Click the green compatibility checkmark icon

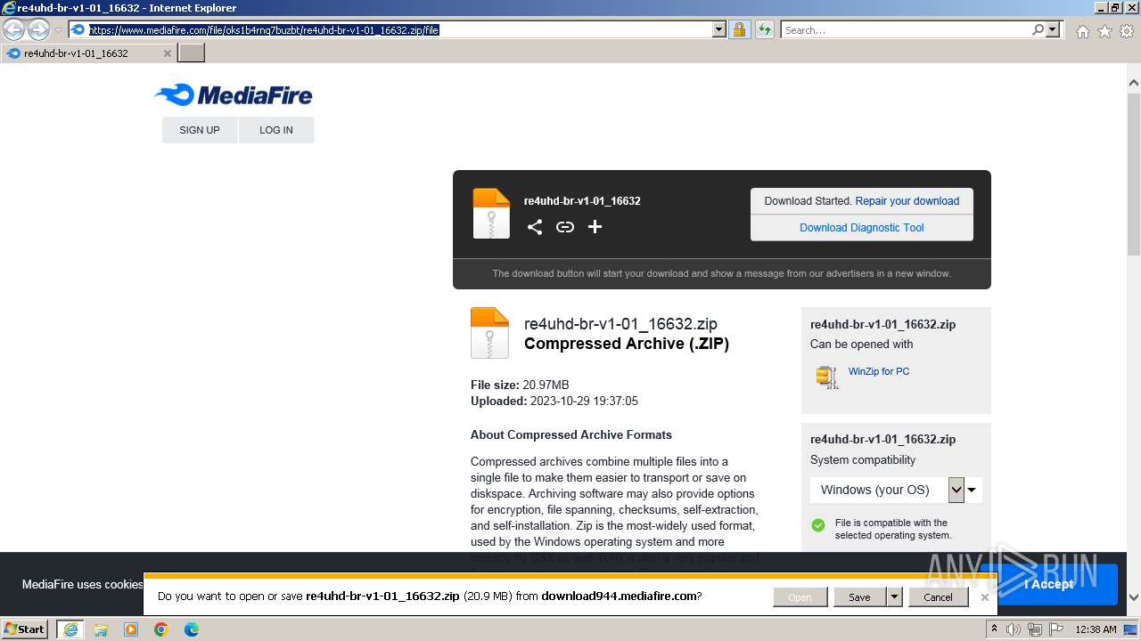click(818, 525)
